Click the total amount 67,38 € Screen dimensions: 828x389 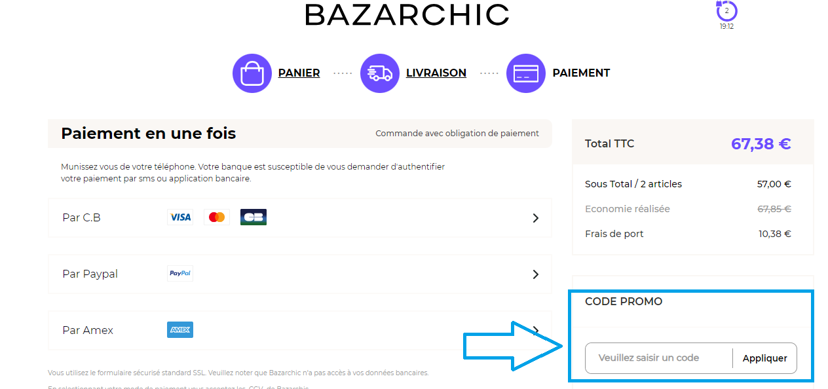[x=761, y=144]
